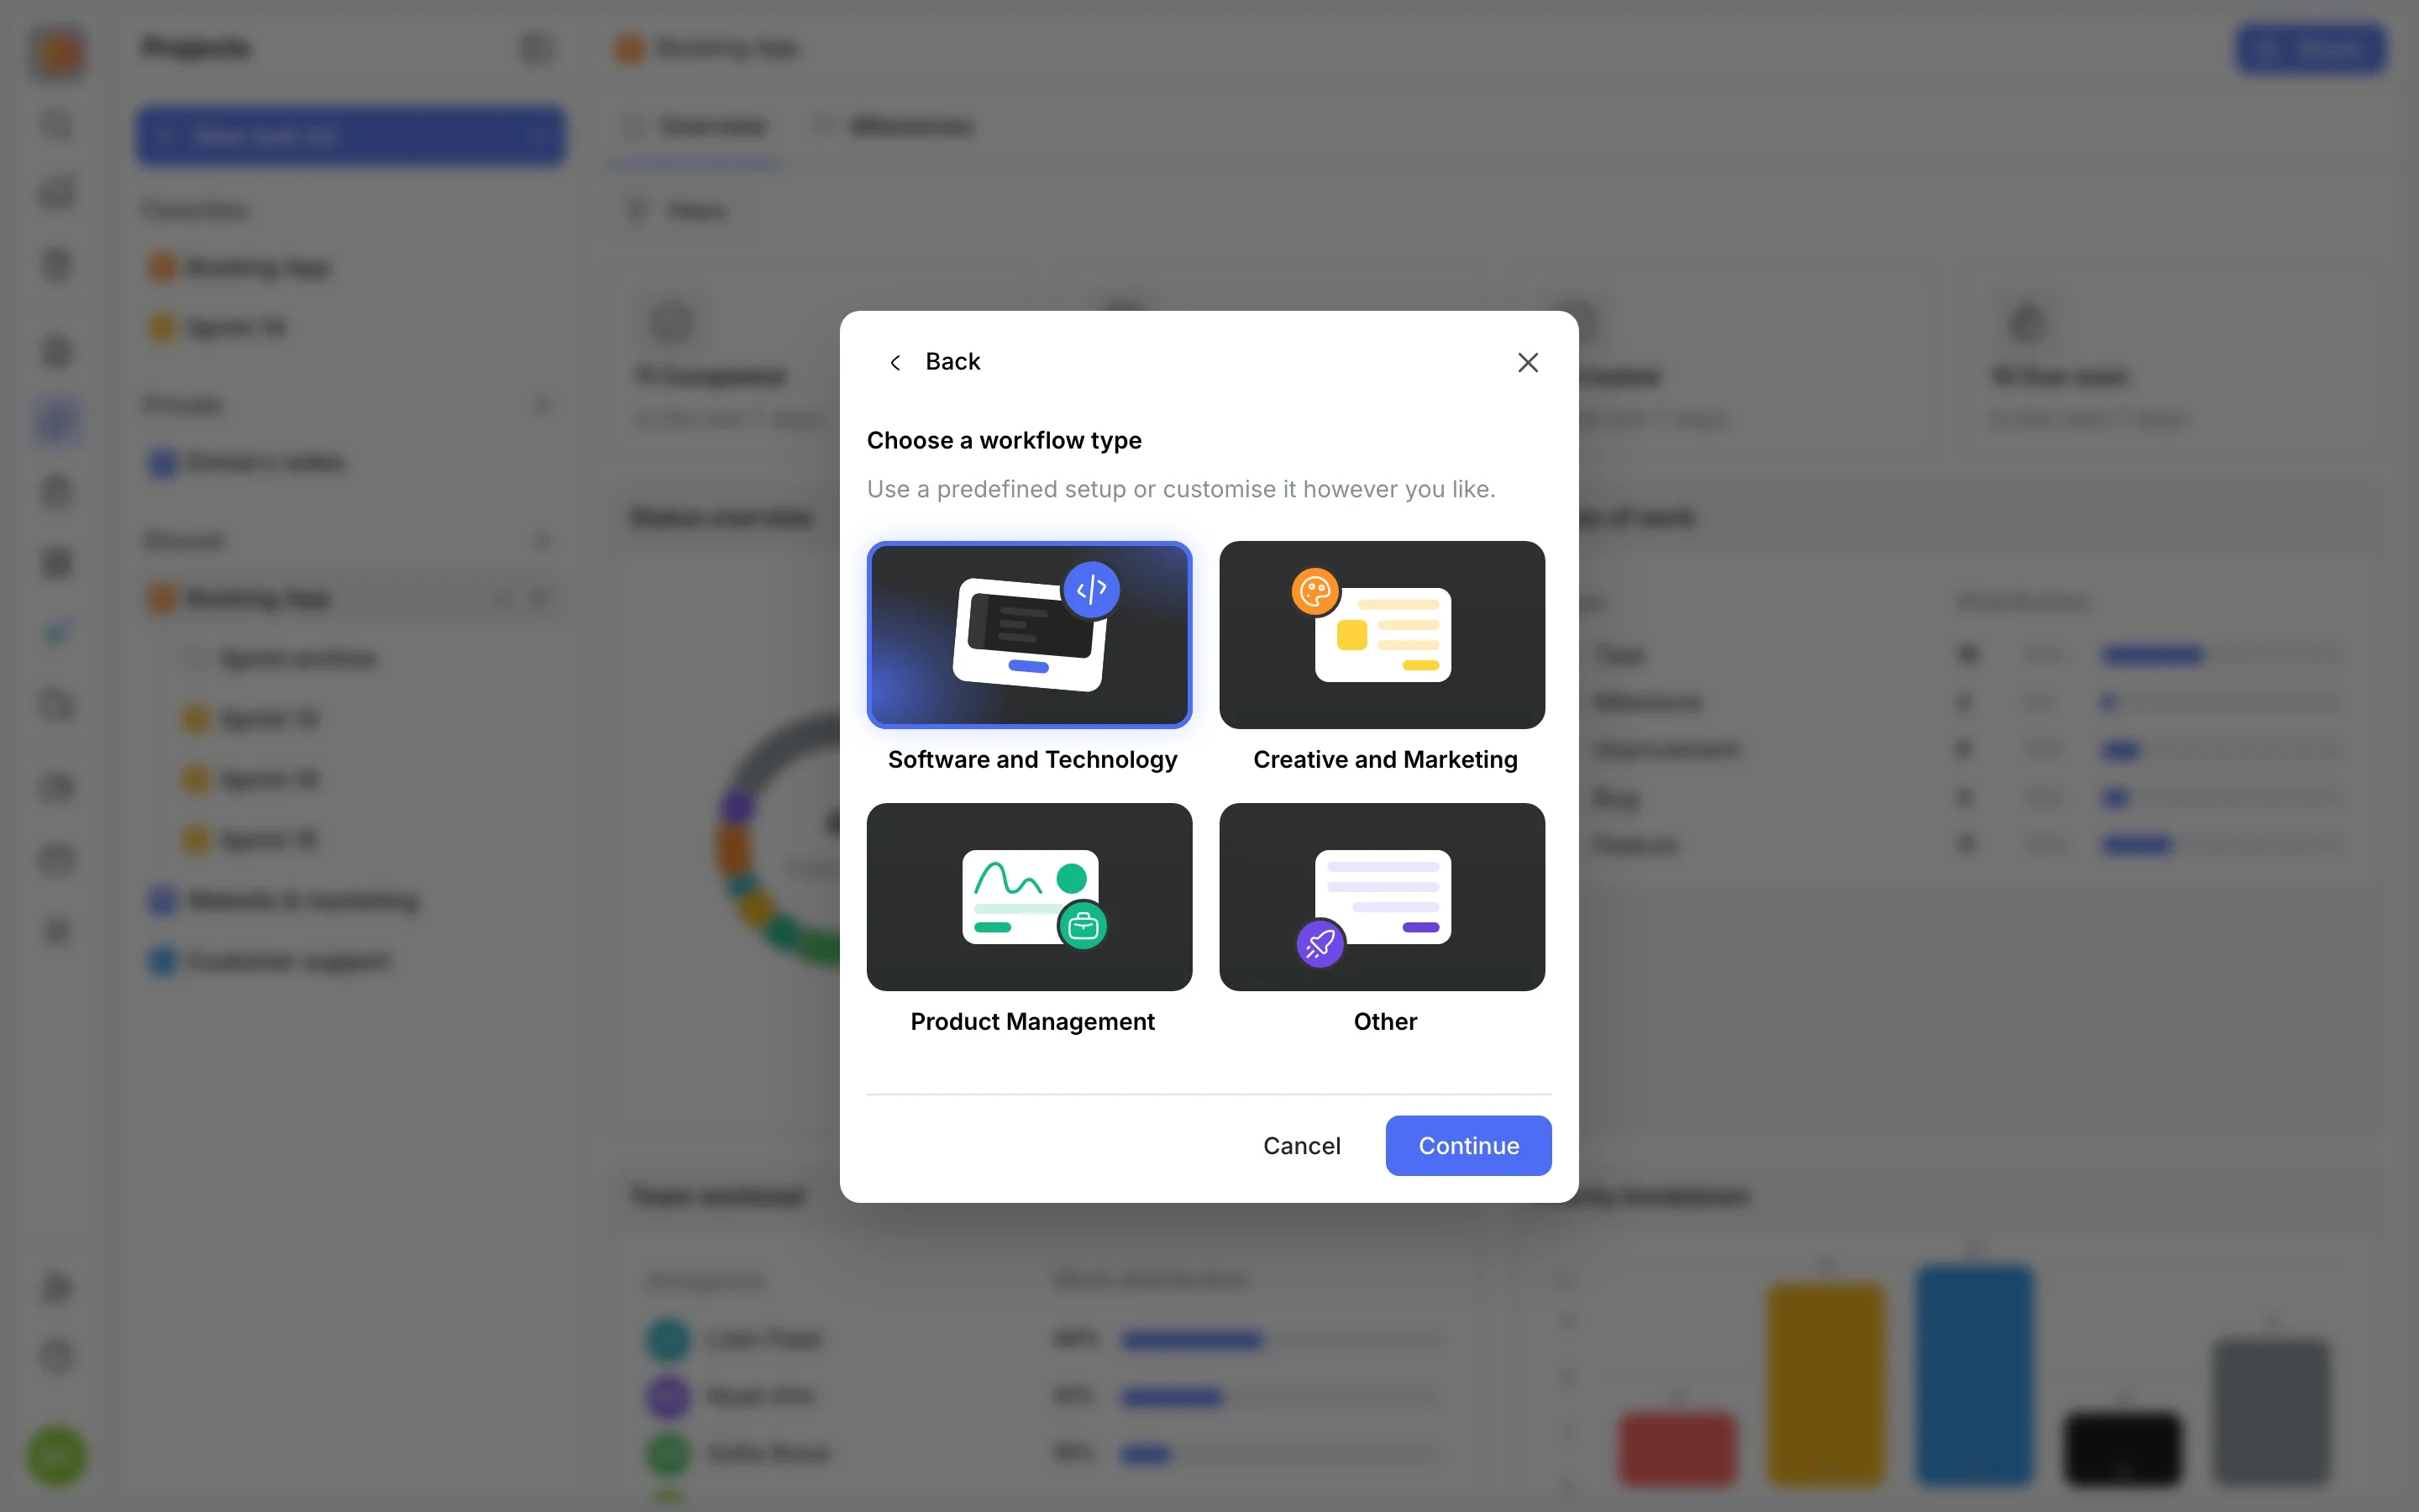Viewport: 2419px width, 1512px height.
Task: Close the workflow type dialog
Action: point(1527,362)
